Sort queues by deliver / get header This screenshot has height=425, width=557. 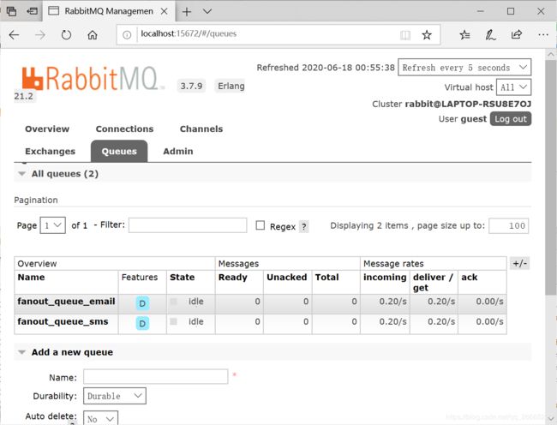[433, 282]
